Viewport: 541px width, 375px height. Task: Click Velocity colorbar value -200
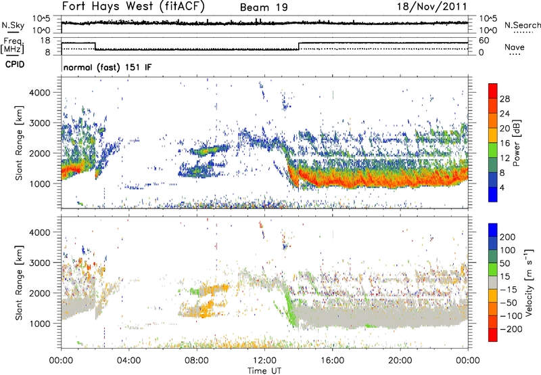point(511,329)
